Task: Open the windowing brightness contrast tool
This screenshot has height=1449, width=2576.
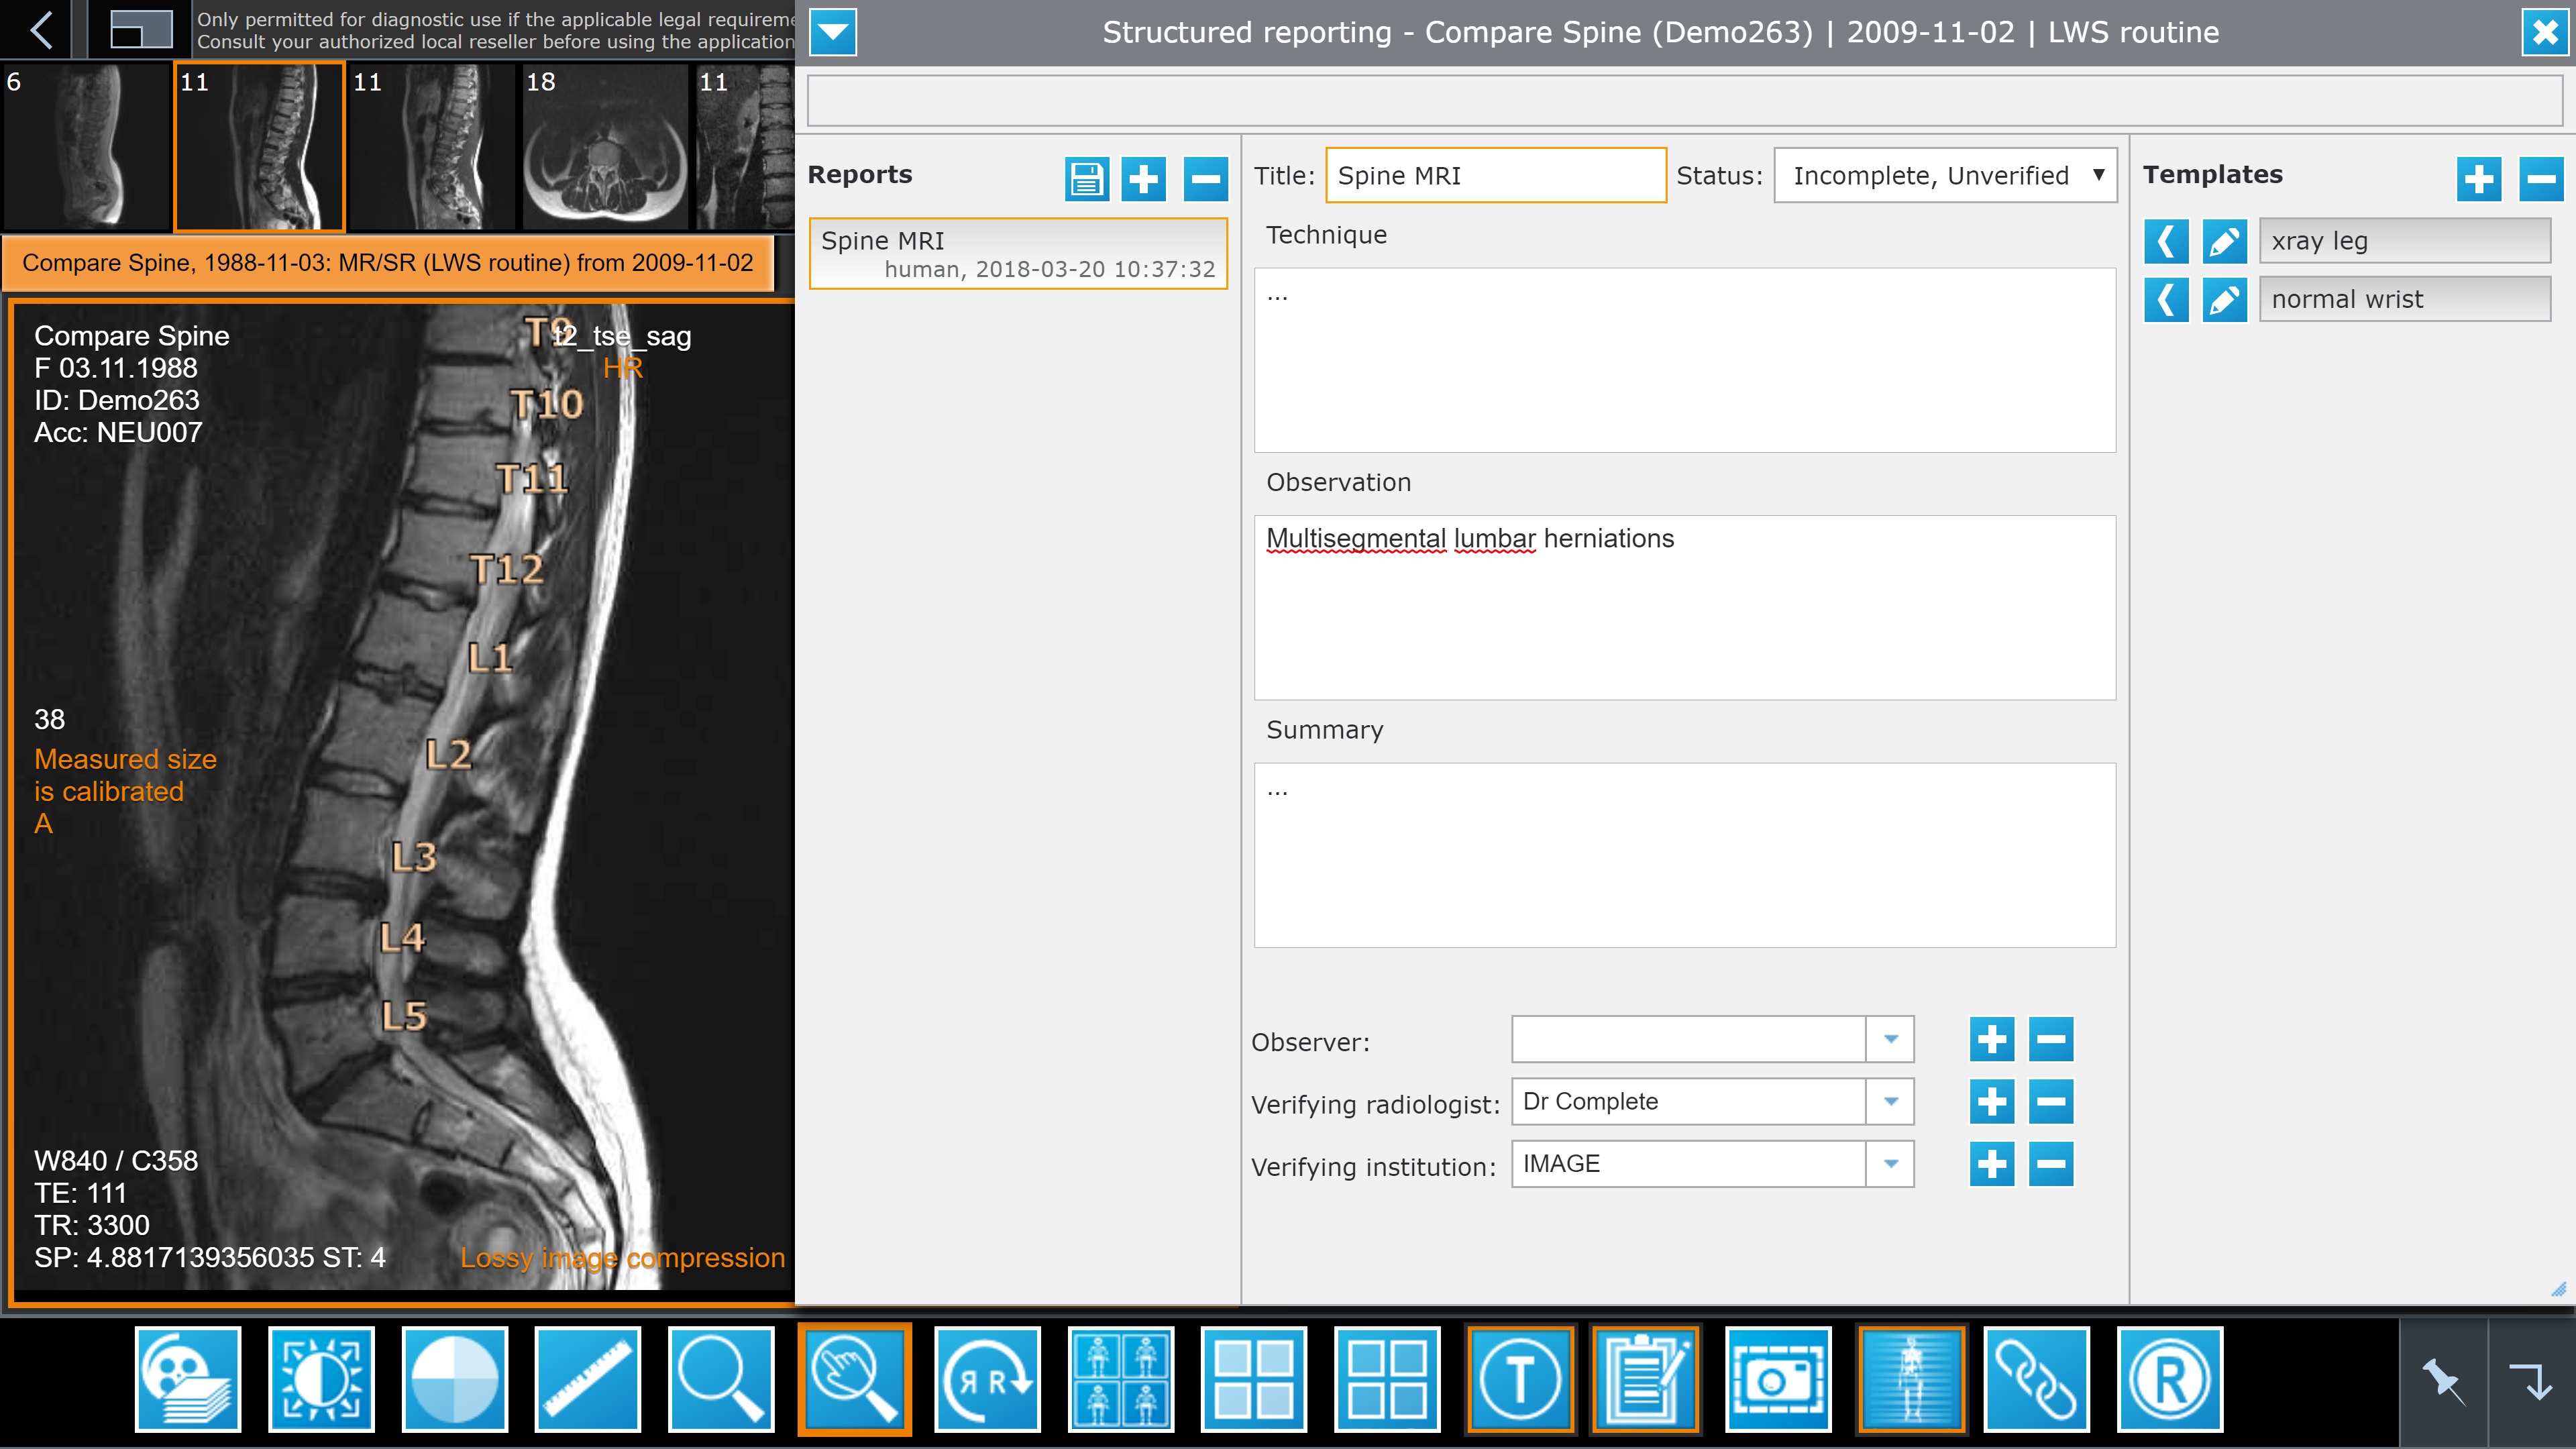Action: [321, 1379]
